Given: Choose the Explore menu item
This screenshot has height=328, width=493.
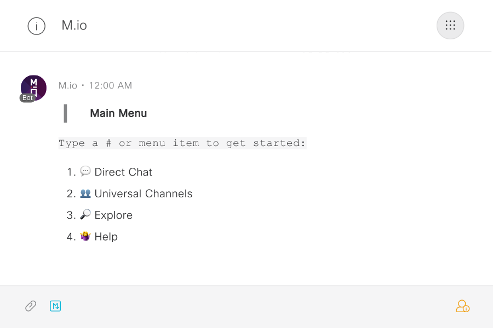Looking at the screenshot, I should point(113,215).
